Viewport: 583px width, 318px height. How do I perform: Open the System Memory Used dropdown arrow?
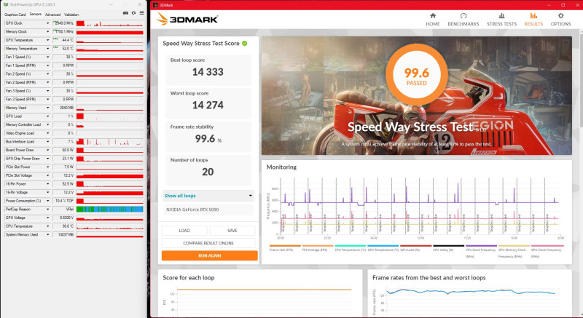tap(47, 234)
